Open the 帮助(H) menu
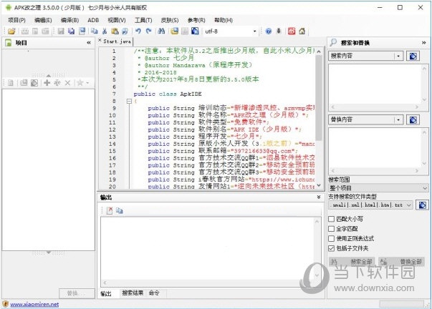The image size is (432, 309). [x=224, y=20]
